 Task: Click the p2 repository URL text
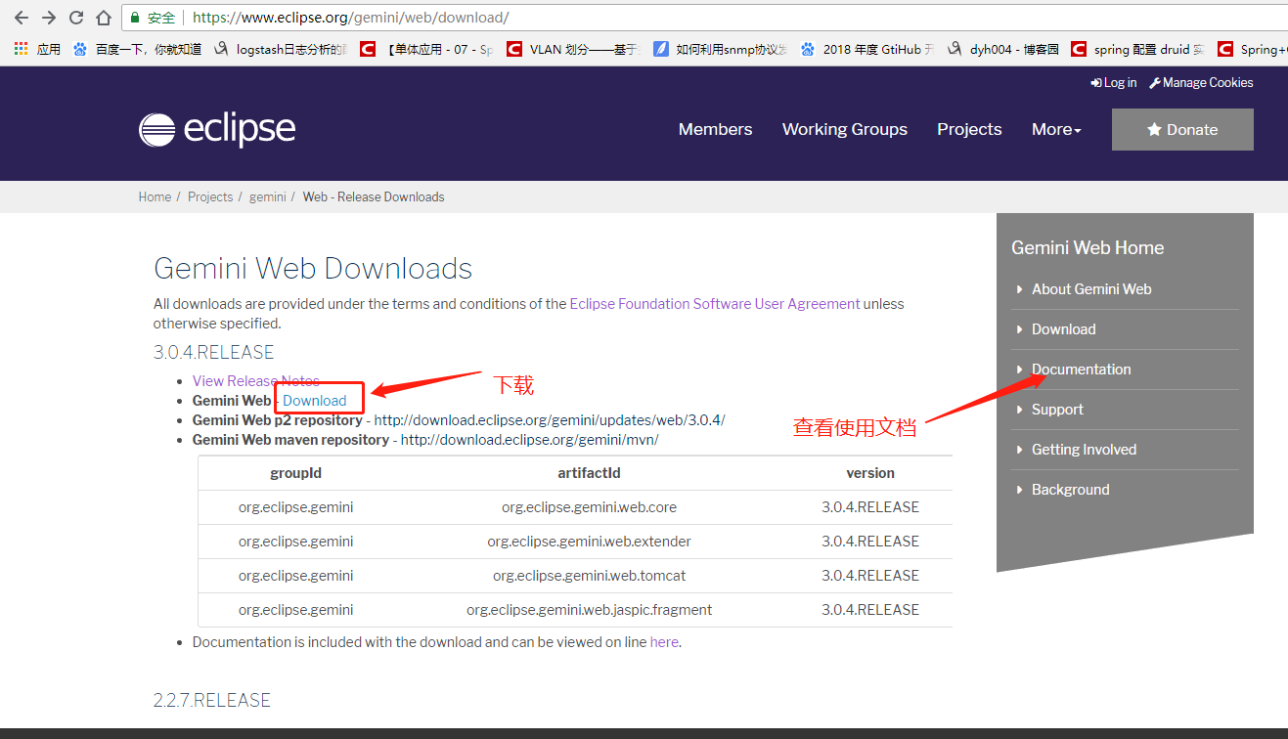(550, 420)
